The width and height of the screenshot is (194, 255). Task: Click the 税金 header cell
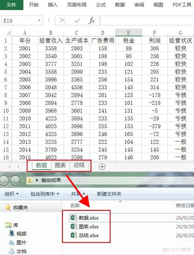tap(128, 40)
